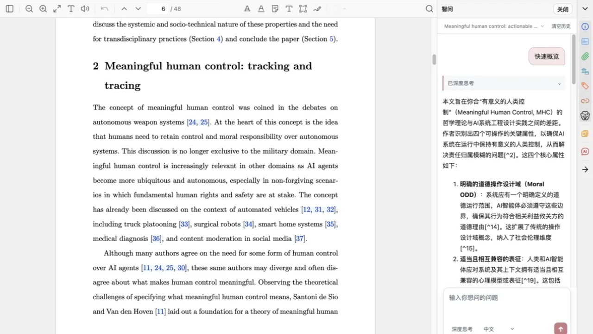The width and height of the screenshot is (593, 334).
Task: Start read aloud with speaker icon
Action: 85,9
